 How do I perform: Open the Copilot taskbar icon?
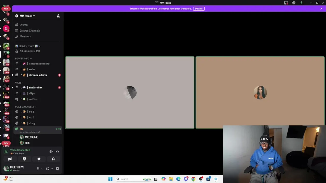[164, 179]
